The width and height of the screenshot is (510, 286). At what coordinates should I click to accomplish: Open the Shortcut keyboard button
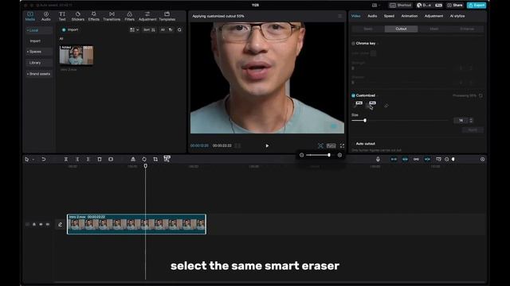[x=400, y=6]
